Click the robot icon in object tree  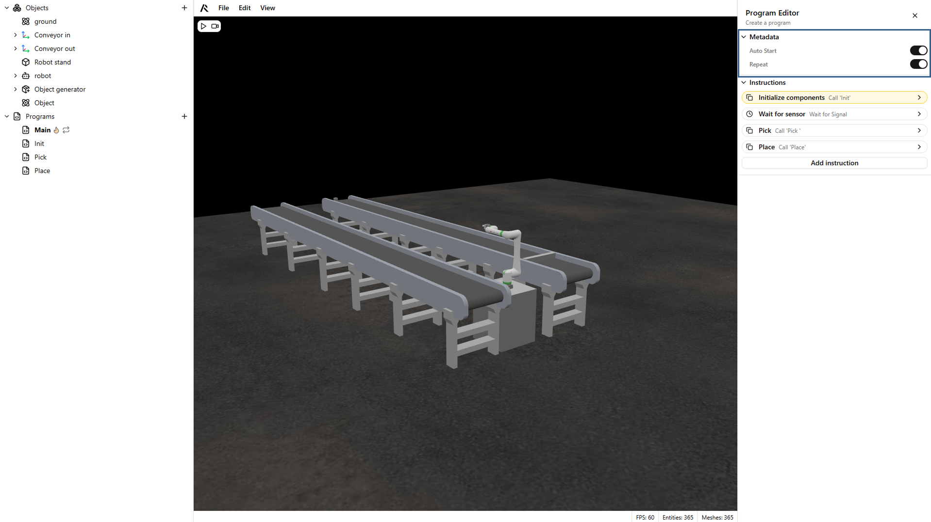point(26,76)
